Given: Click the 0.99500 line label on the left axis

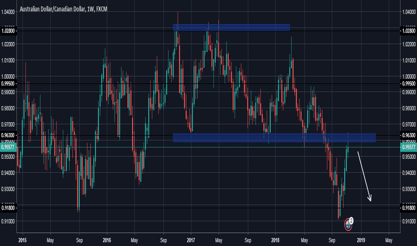Looking at the screenshot, I should tap(8, 84).
